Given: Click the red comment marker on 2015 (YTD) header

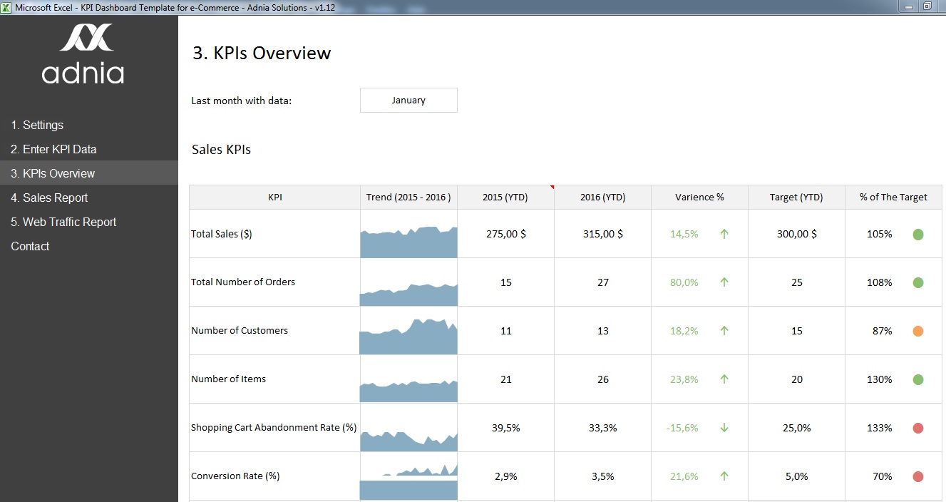Looking at the screenshot, I should (552, 188).
